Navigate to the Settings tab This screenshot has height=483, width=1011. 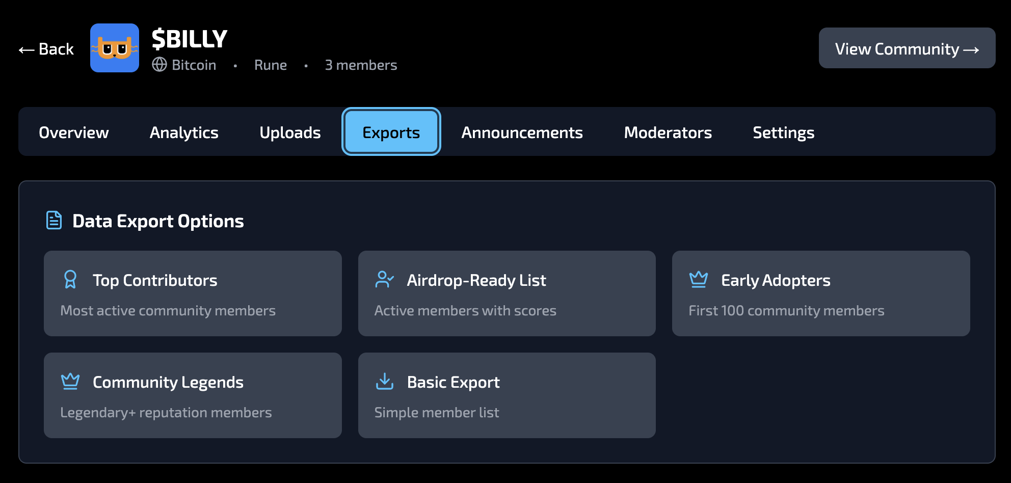(x=783, y=132)
